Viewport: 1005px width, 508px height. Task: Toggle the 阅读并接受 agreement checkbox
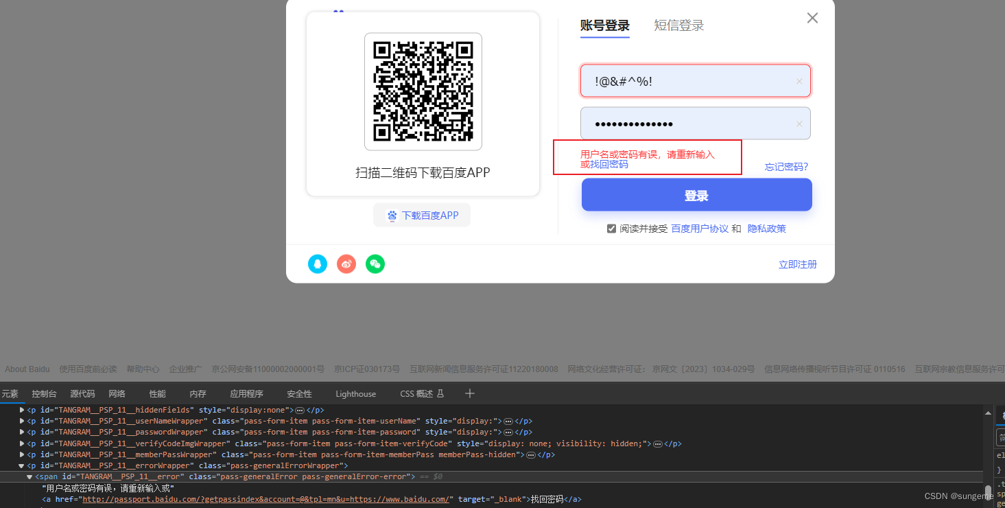coord(611,229)
